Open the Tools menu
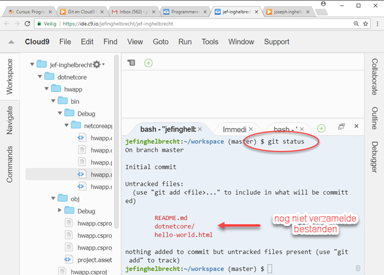Screen dimensions: 384x275 (210, 42)
